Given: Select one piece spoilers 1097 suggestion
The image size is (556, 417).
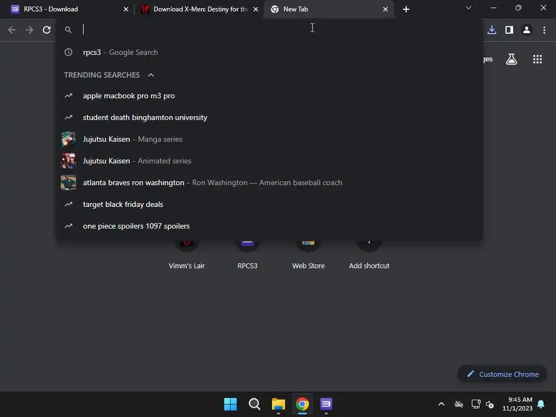Looking at the screenshot, I should point(269,226).
